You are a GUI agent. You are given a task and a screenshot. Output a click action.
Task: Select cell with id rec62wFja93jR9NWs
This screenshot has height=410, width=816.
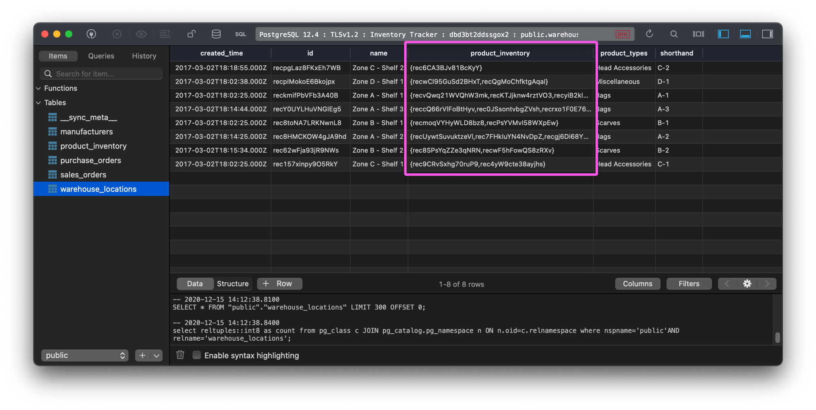coord(310,150)
